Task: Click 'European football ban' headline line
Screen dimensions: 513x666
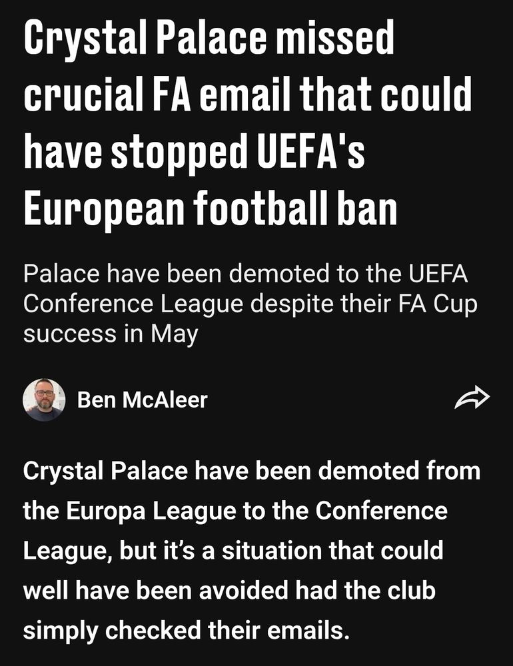Action: point(210,210)
